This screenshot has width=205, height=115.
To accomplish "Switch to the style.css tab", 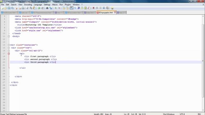I will (x=24, y=13).
